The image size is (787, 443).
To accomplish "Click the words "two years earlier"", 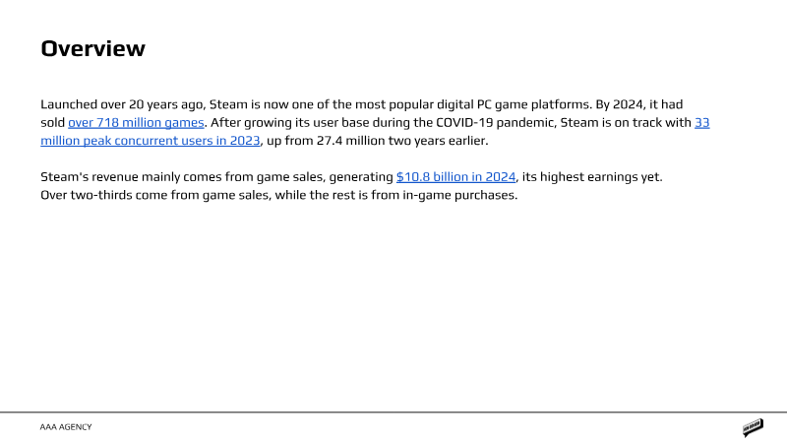I will (428, 141).
